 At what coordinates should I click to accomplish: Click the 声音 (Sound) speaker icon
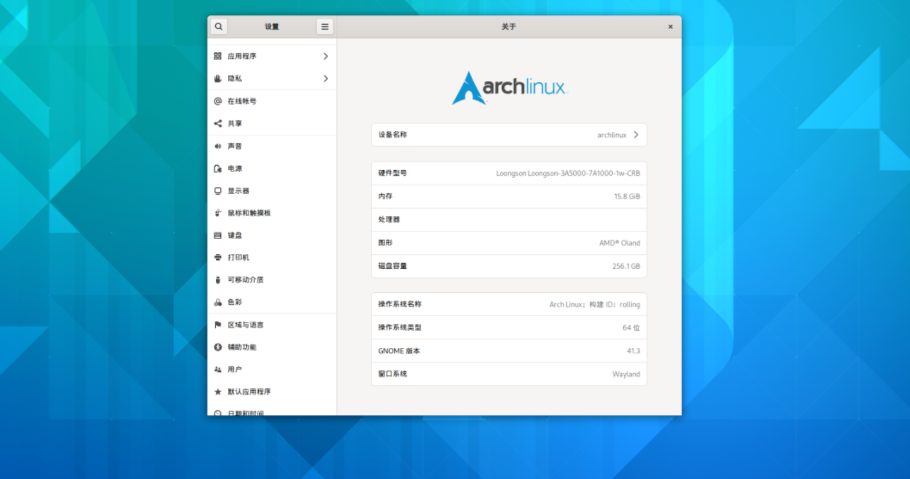click(218, 146)
